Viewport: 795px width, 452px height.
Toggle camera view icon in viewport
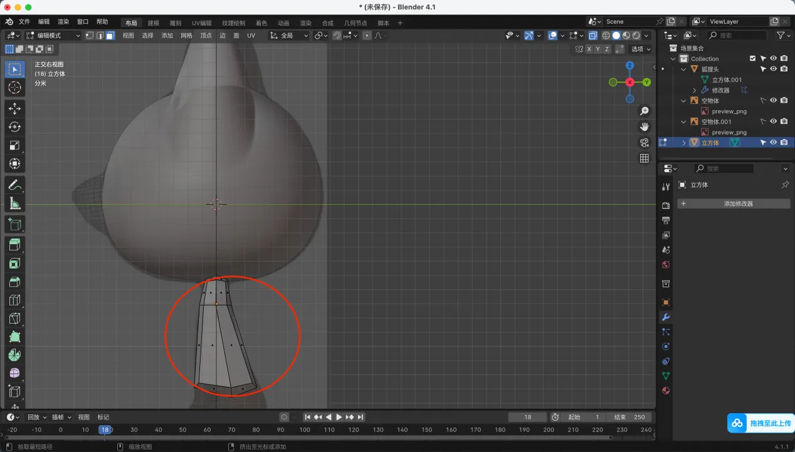coord(644,143)
